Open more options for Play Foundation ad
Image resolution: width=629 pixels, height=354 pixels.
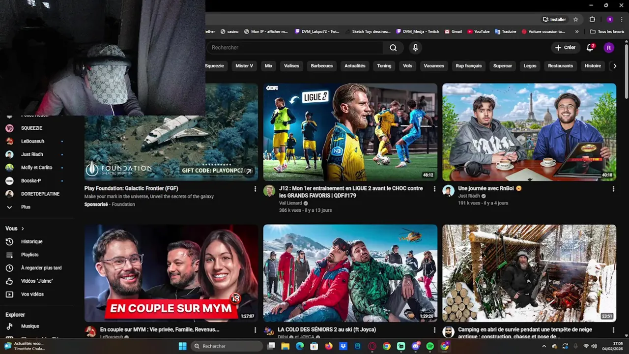[x=255, y=189]
